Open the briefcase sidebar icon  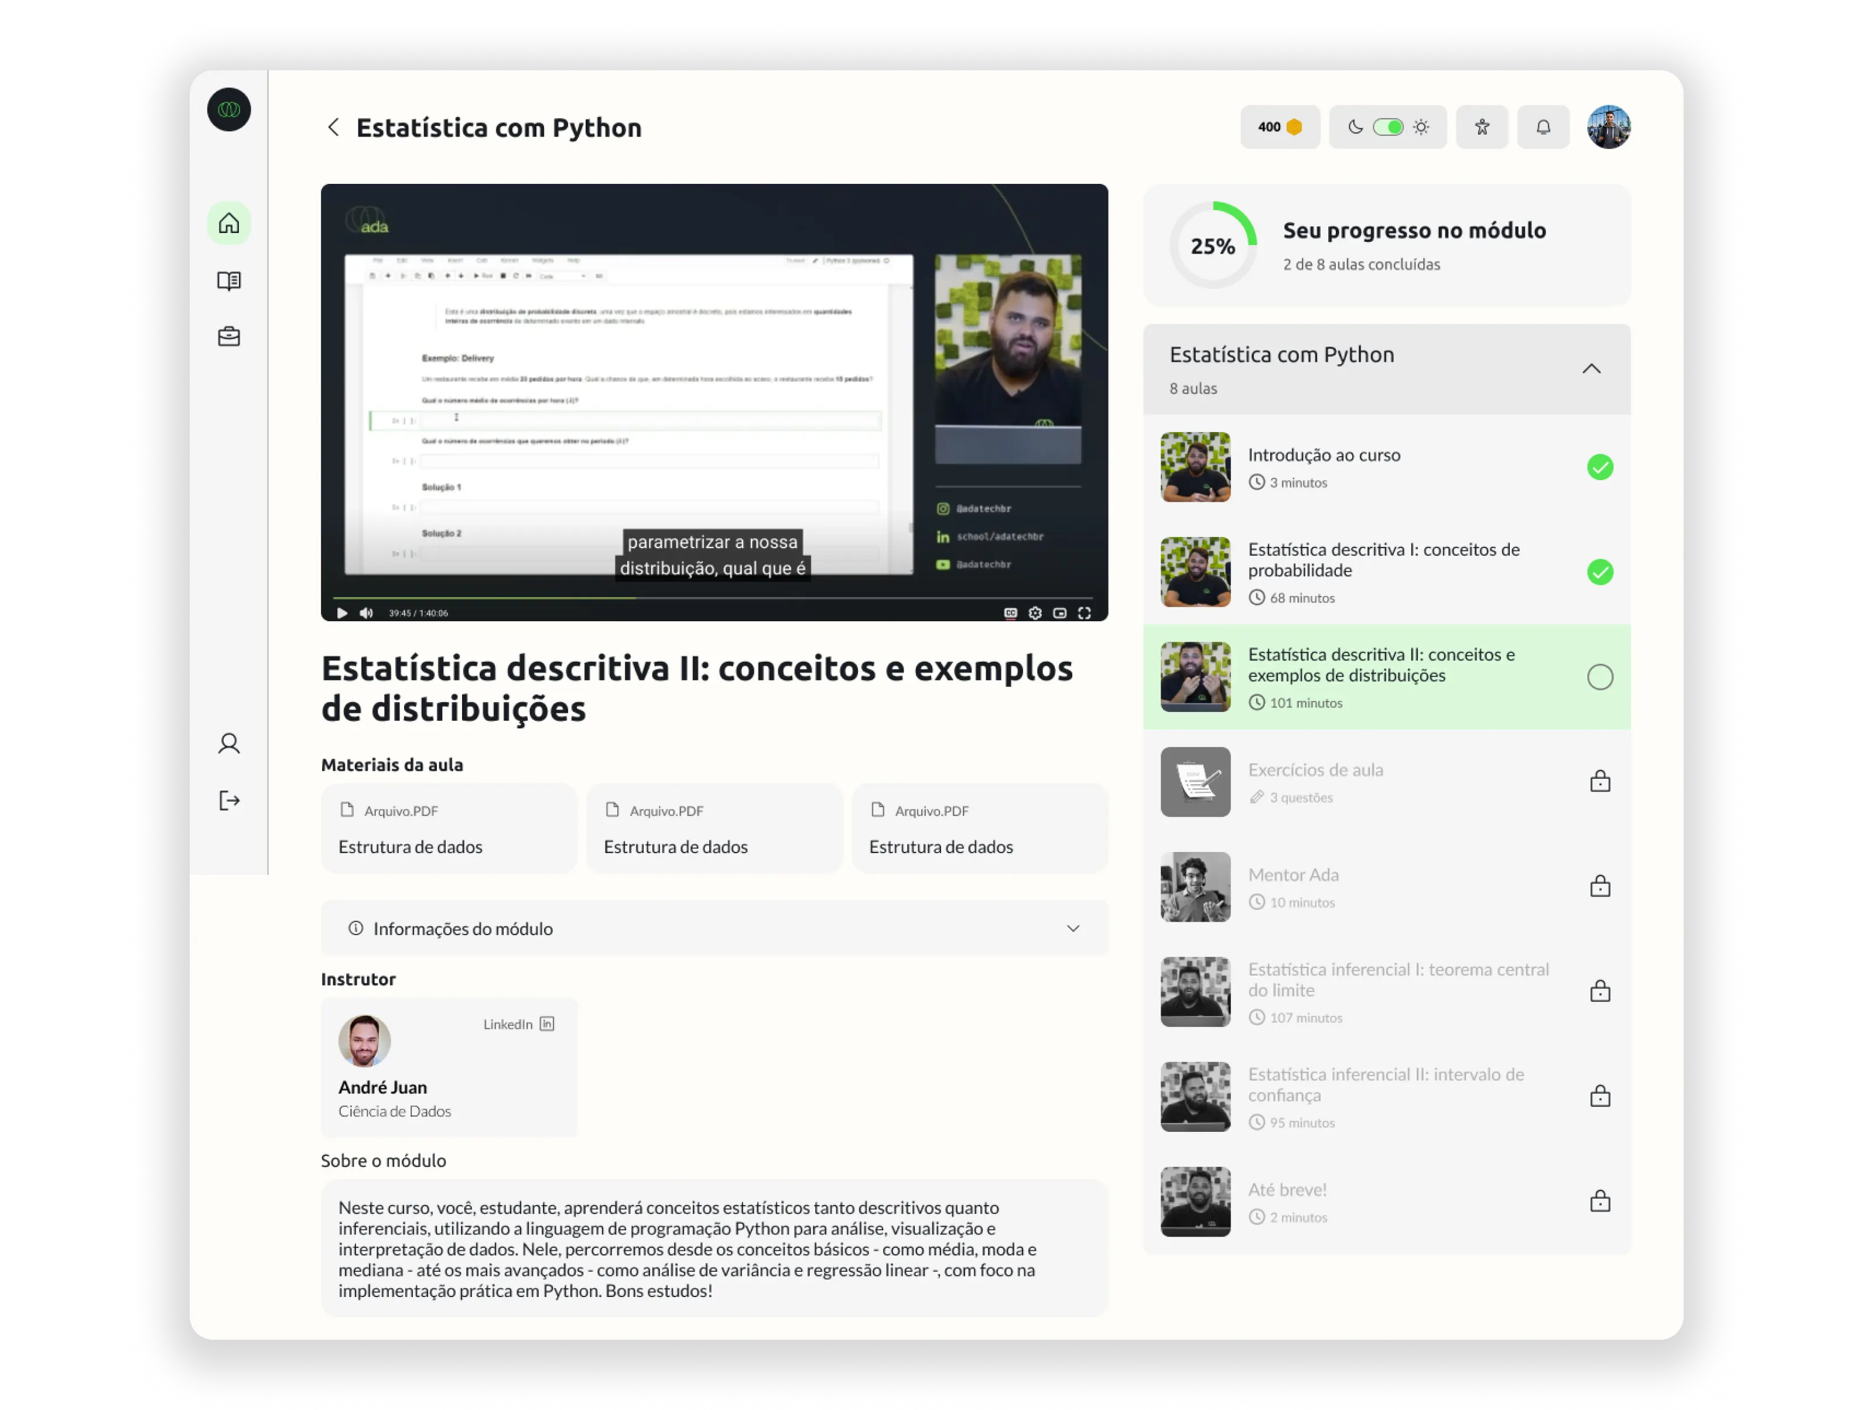tap(229, 337)
